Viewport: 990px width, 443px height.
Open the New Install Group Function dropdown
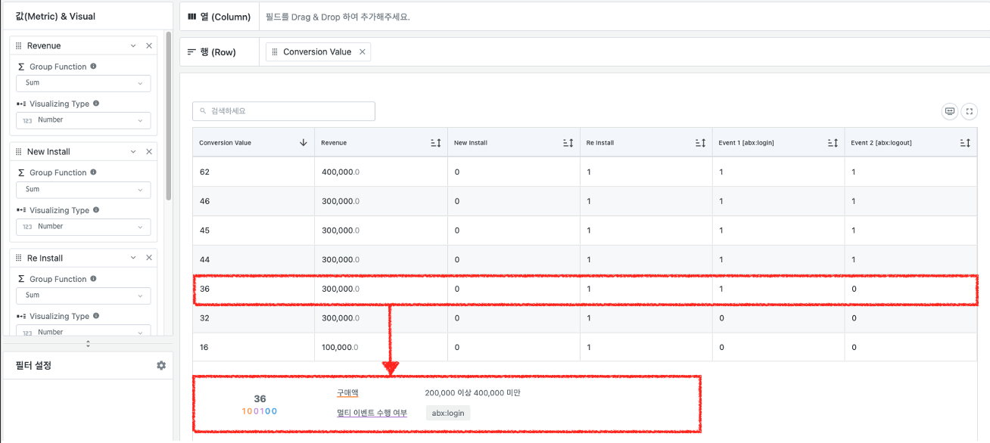[x=83, y=190]
